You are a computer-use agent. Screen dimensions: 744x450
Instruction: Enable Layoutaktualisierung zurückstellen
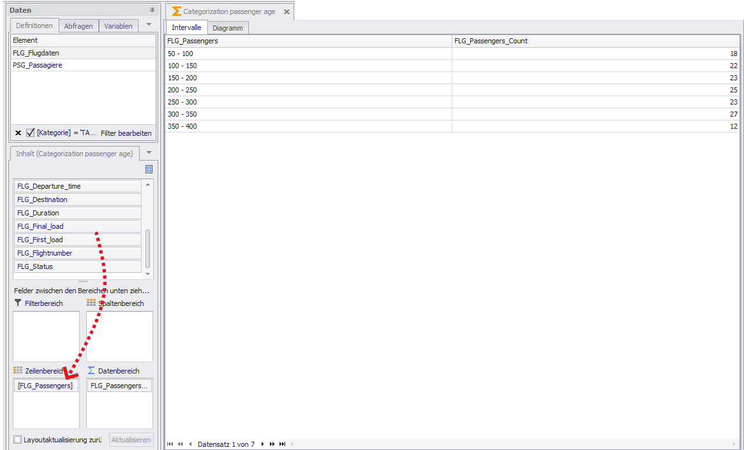(16, 439)
